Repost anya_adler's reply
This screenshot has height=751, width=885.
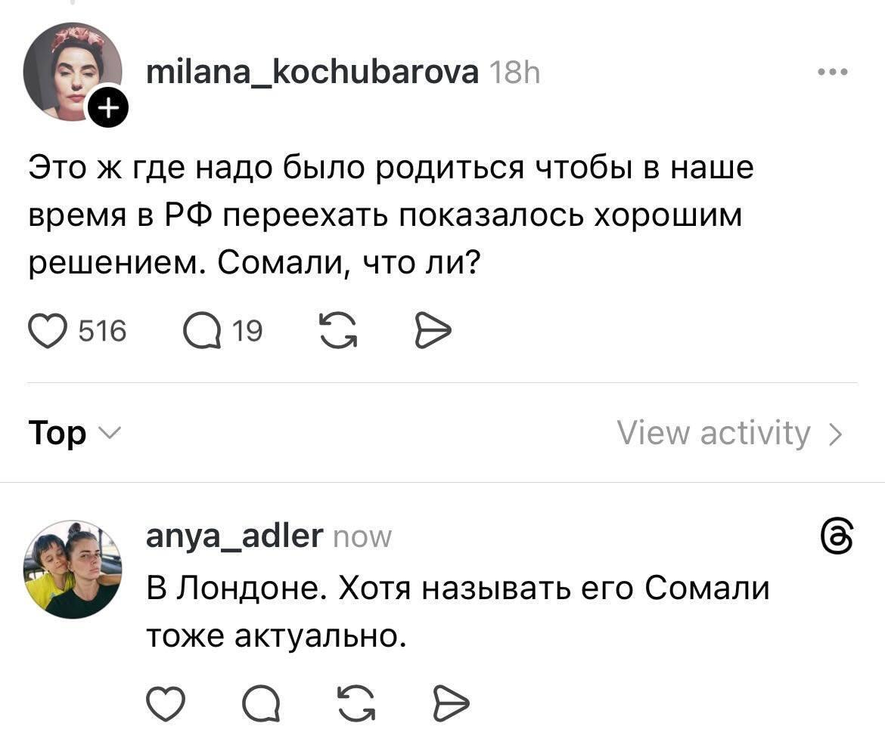pyautogui.click(x=356, y=704)
